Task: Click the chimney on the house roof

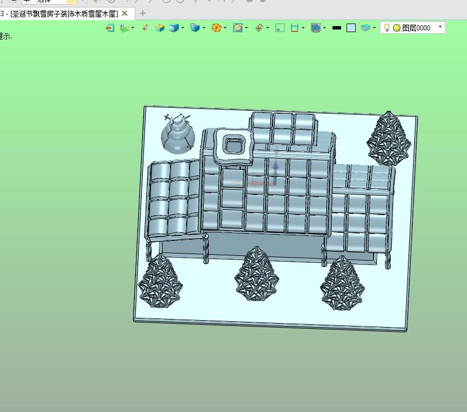Action: click(x=234, y=147)
